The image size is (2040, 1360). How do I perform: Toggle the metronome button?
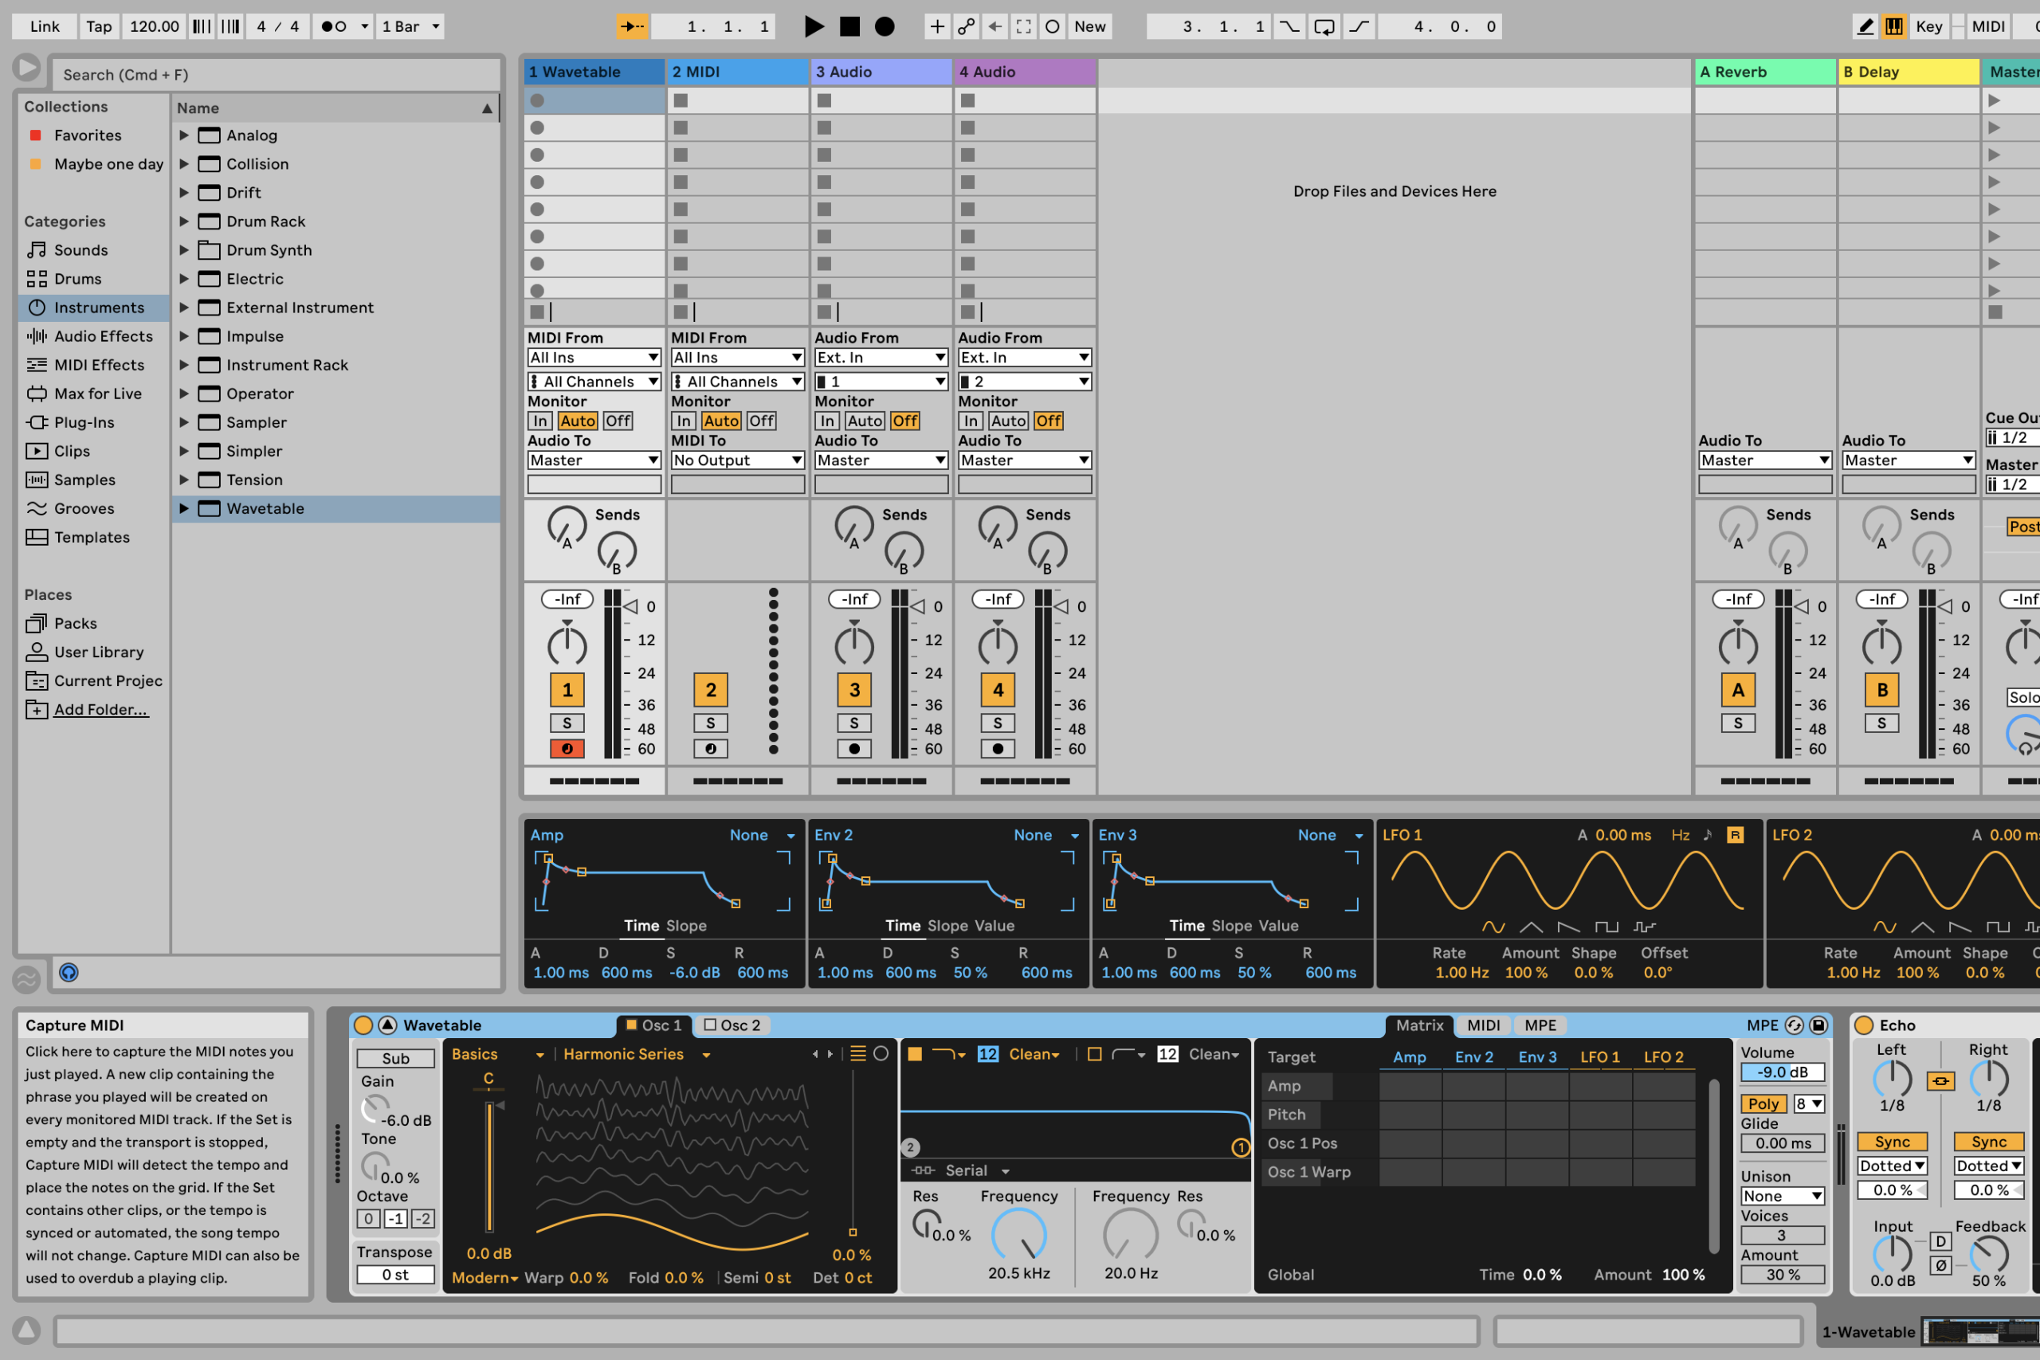click(334, 26)
